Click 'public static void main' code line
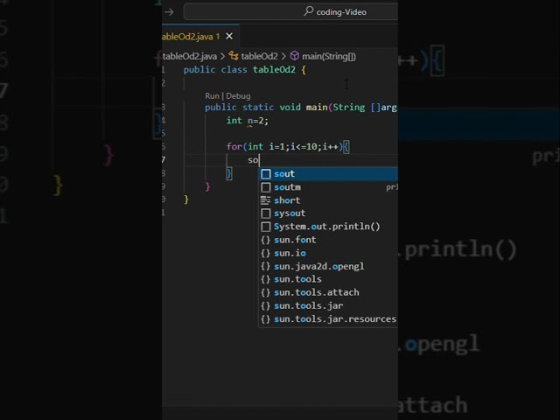 coord(301,107)
